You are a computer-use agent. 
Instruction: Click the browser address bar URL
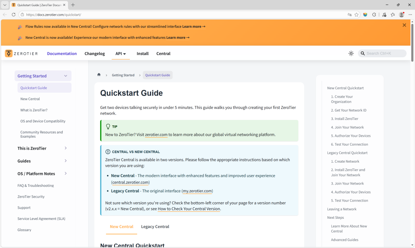pos(54,15)
